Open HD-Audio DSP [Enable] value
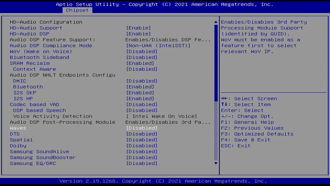Viewport: 330px width, 186px height. [138, 34]
